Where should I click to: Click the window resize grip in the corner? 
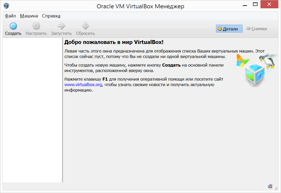coord(276,188)
